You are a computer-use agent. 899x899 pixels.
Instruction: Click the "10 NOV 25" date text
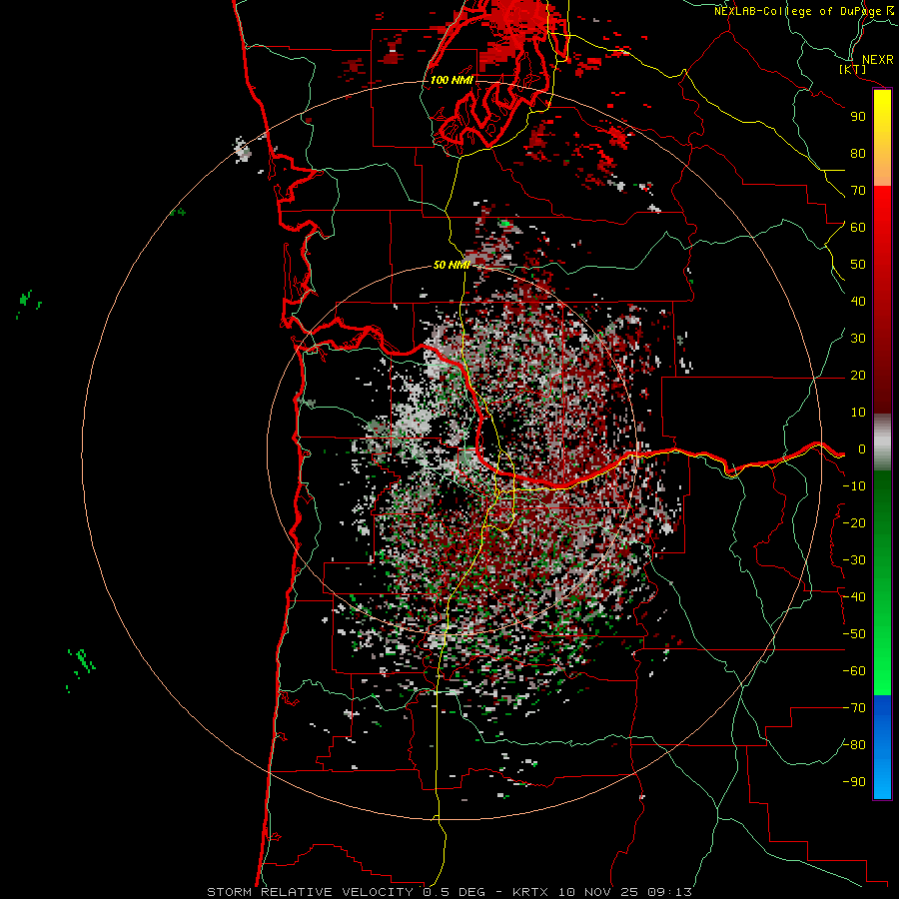pos(599,892)
